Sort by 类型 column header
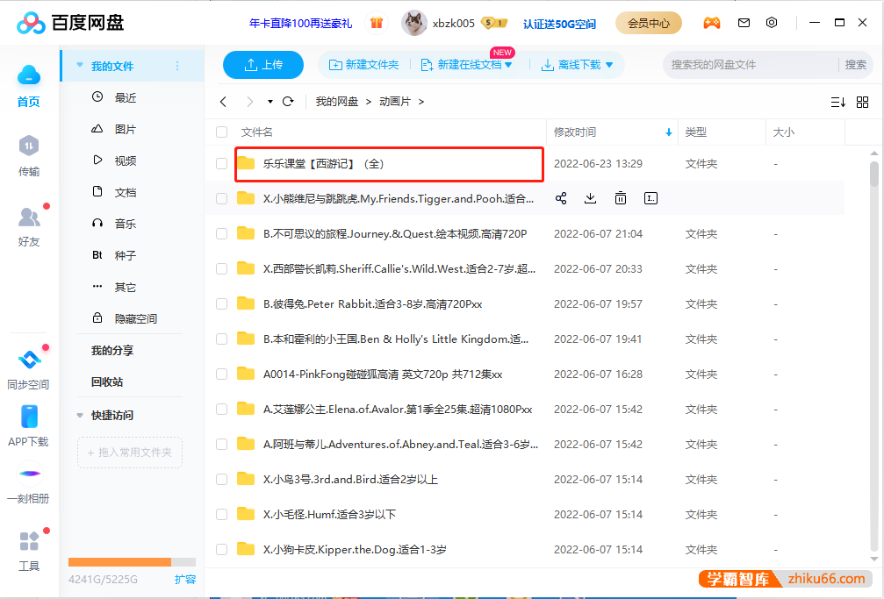Viewport: 884px width, 599px height. (695, 132)
